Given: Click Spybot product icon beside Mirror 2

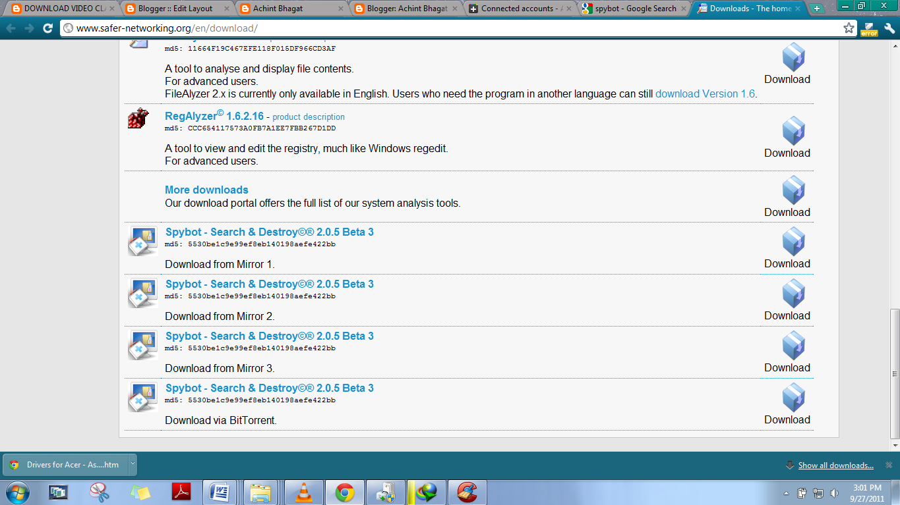Looking at the screenshot, I should (142, 293).
